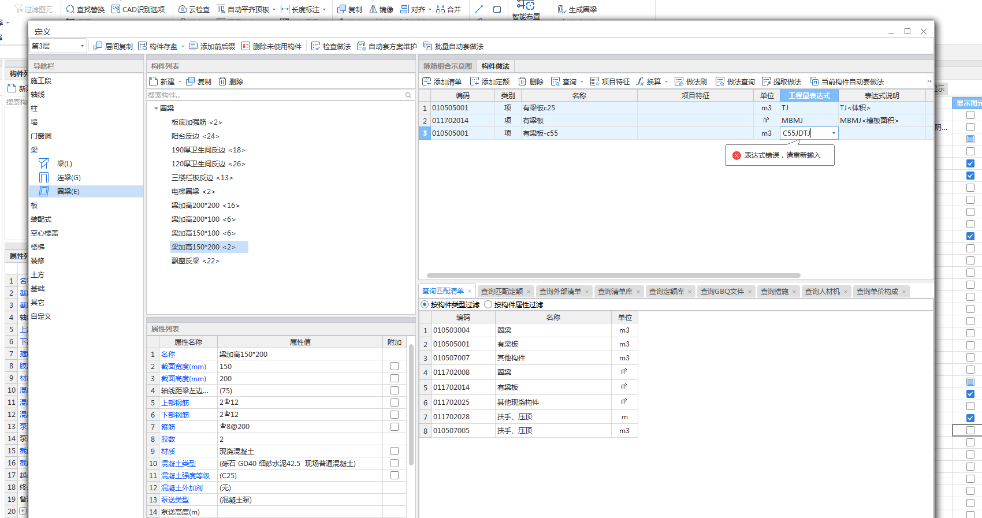Open 查询匹配定额 tab
The image size is (982, 518).
(501, 292)
